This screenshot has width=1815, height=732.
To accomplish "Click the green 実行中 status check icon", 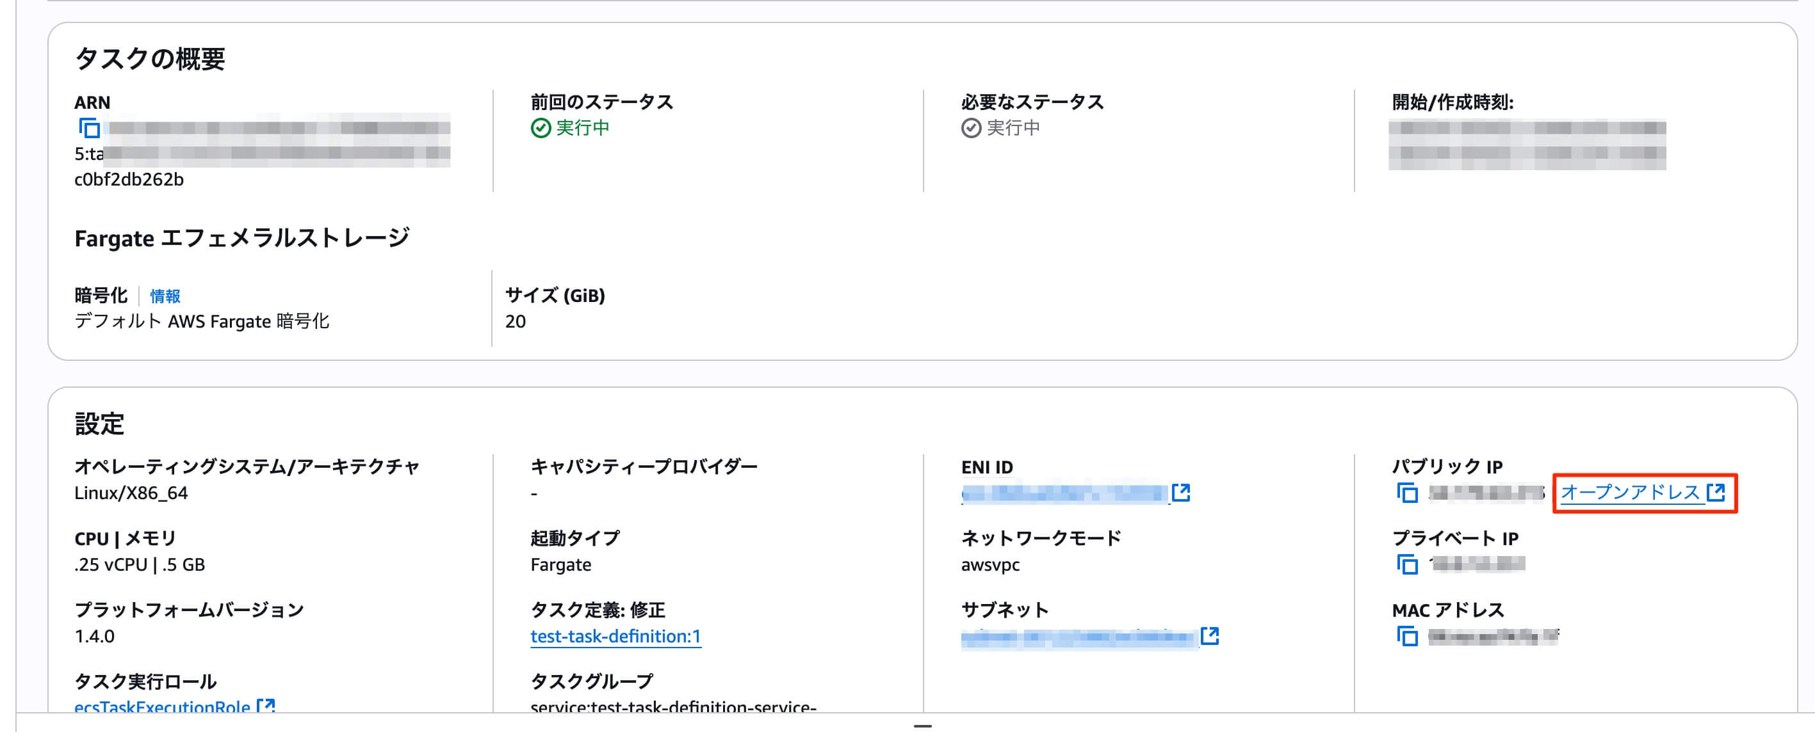I will 541,128.
